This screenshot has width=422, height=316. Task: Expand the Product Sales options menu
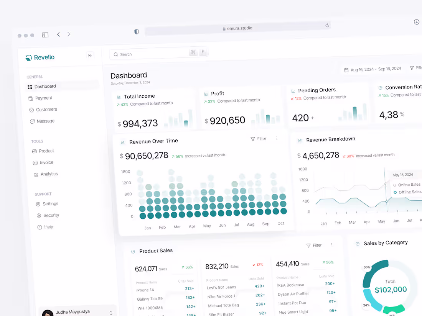[331, 244]
